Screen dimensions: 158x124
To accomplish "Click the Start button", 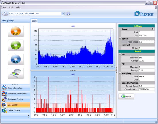I will [x=126, y=96].
